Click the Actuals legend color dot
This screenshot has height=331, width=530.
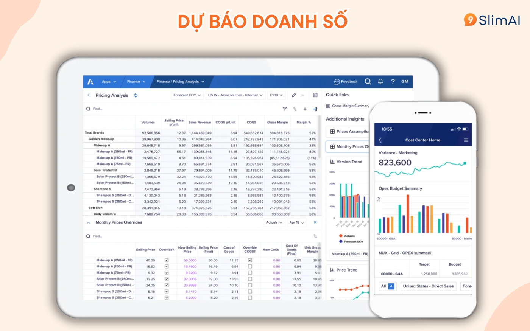[x=341, y=236]
